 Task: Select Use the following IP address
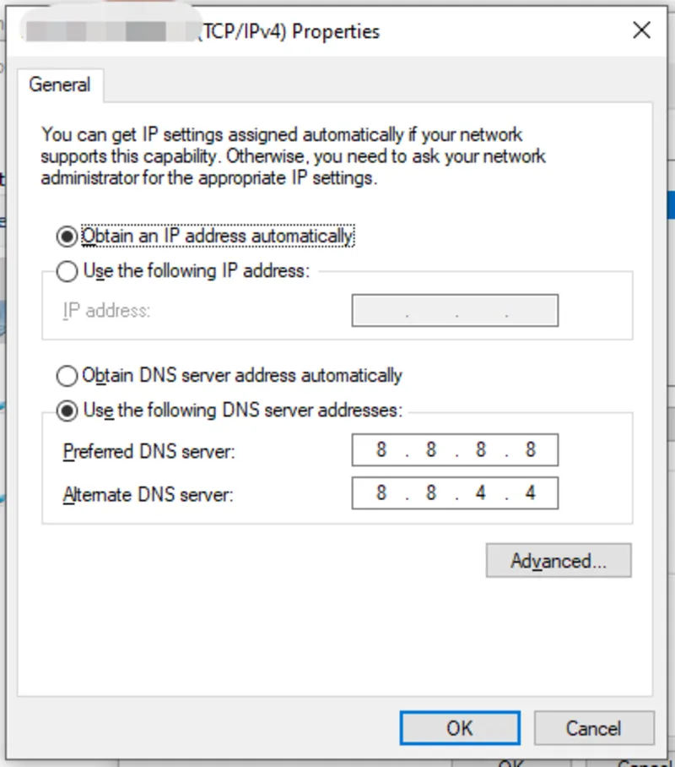(x=67, y=271)
